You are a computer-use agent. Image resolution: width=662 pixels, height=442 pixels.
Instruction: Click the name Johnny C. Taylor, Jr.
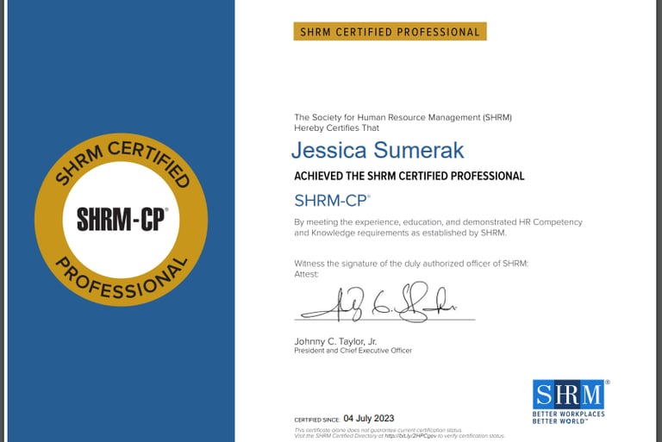click(x=335, y=341)
